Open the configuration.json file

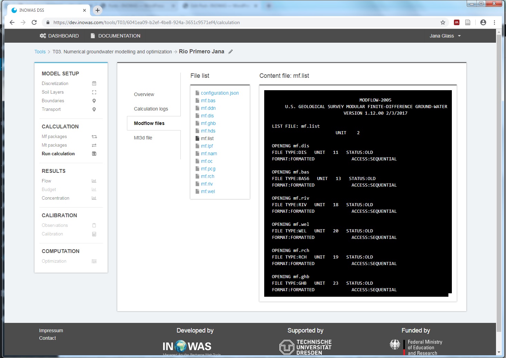pos(219,93)
